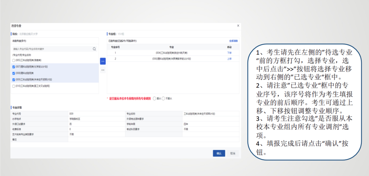Image resolution: width=369 pixels, height=176 pixels.
Task: Click 上移 for the (006) major row
Action: pos(229,59)
